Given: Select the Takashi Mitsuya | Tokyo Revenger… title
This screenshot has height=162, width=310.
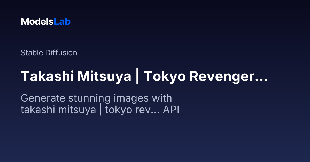Looking at the screenshot, I should tap(144, 76).
